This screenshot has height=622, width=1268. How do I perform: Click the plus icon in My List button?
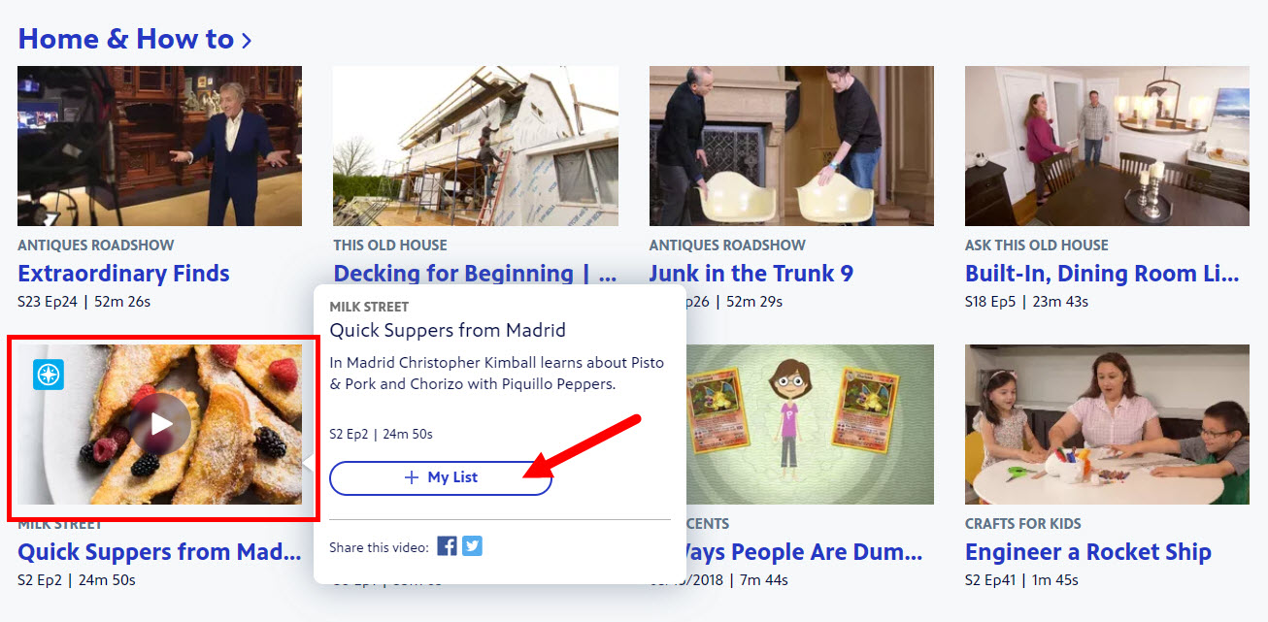412,477
